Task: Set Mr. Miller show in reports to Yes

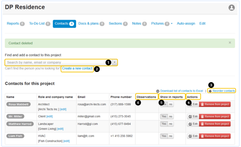Action: pos(164,117)
